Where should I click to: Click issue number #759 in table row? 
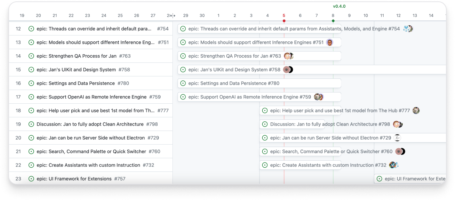click(155, 97)
